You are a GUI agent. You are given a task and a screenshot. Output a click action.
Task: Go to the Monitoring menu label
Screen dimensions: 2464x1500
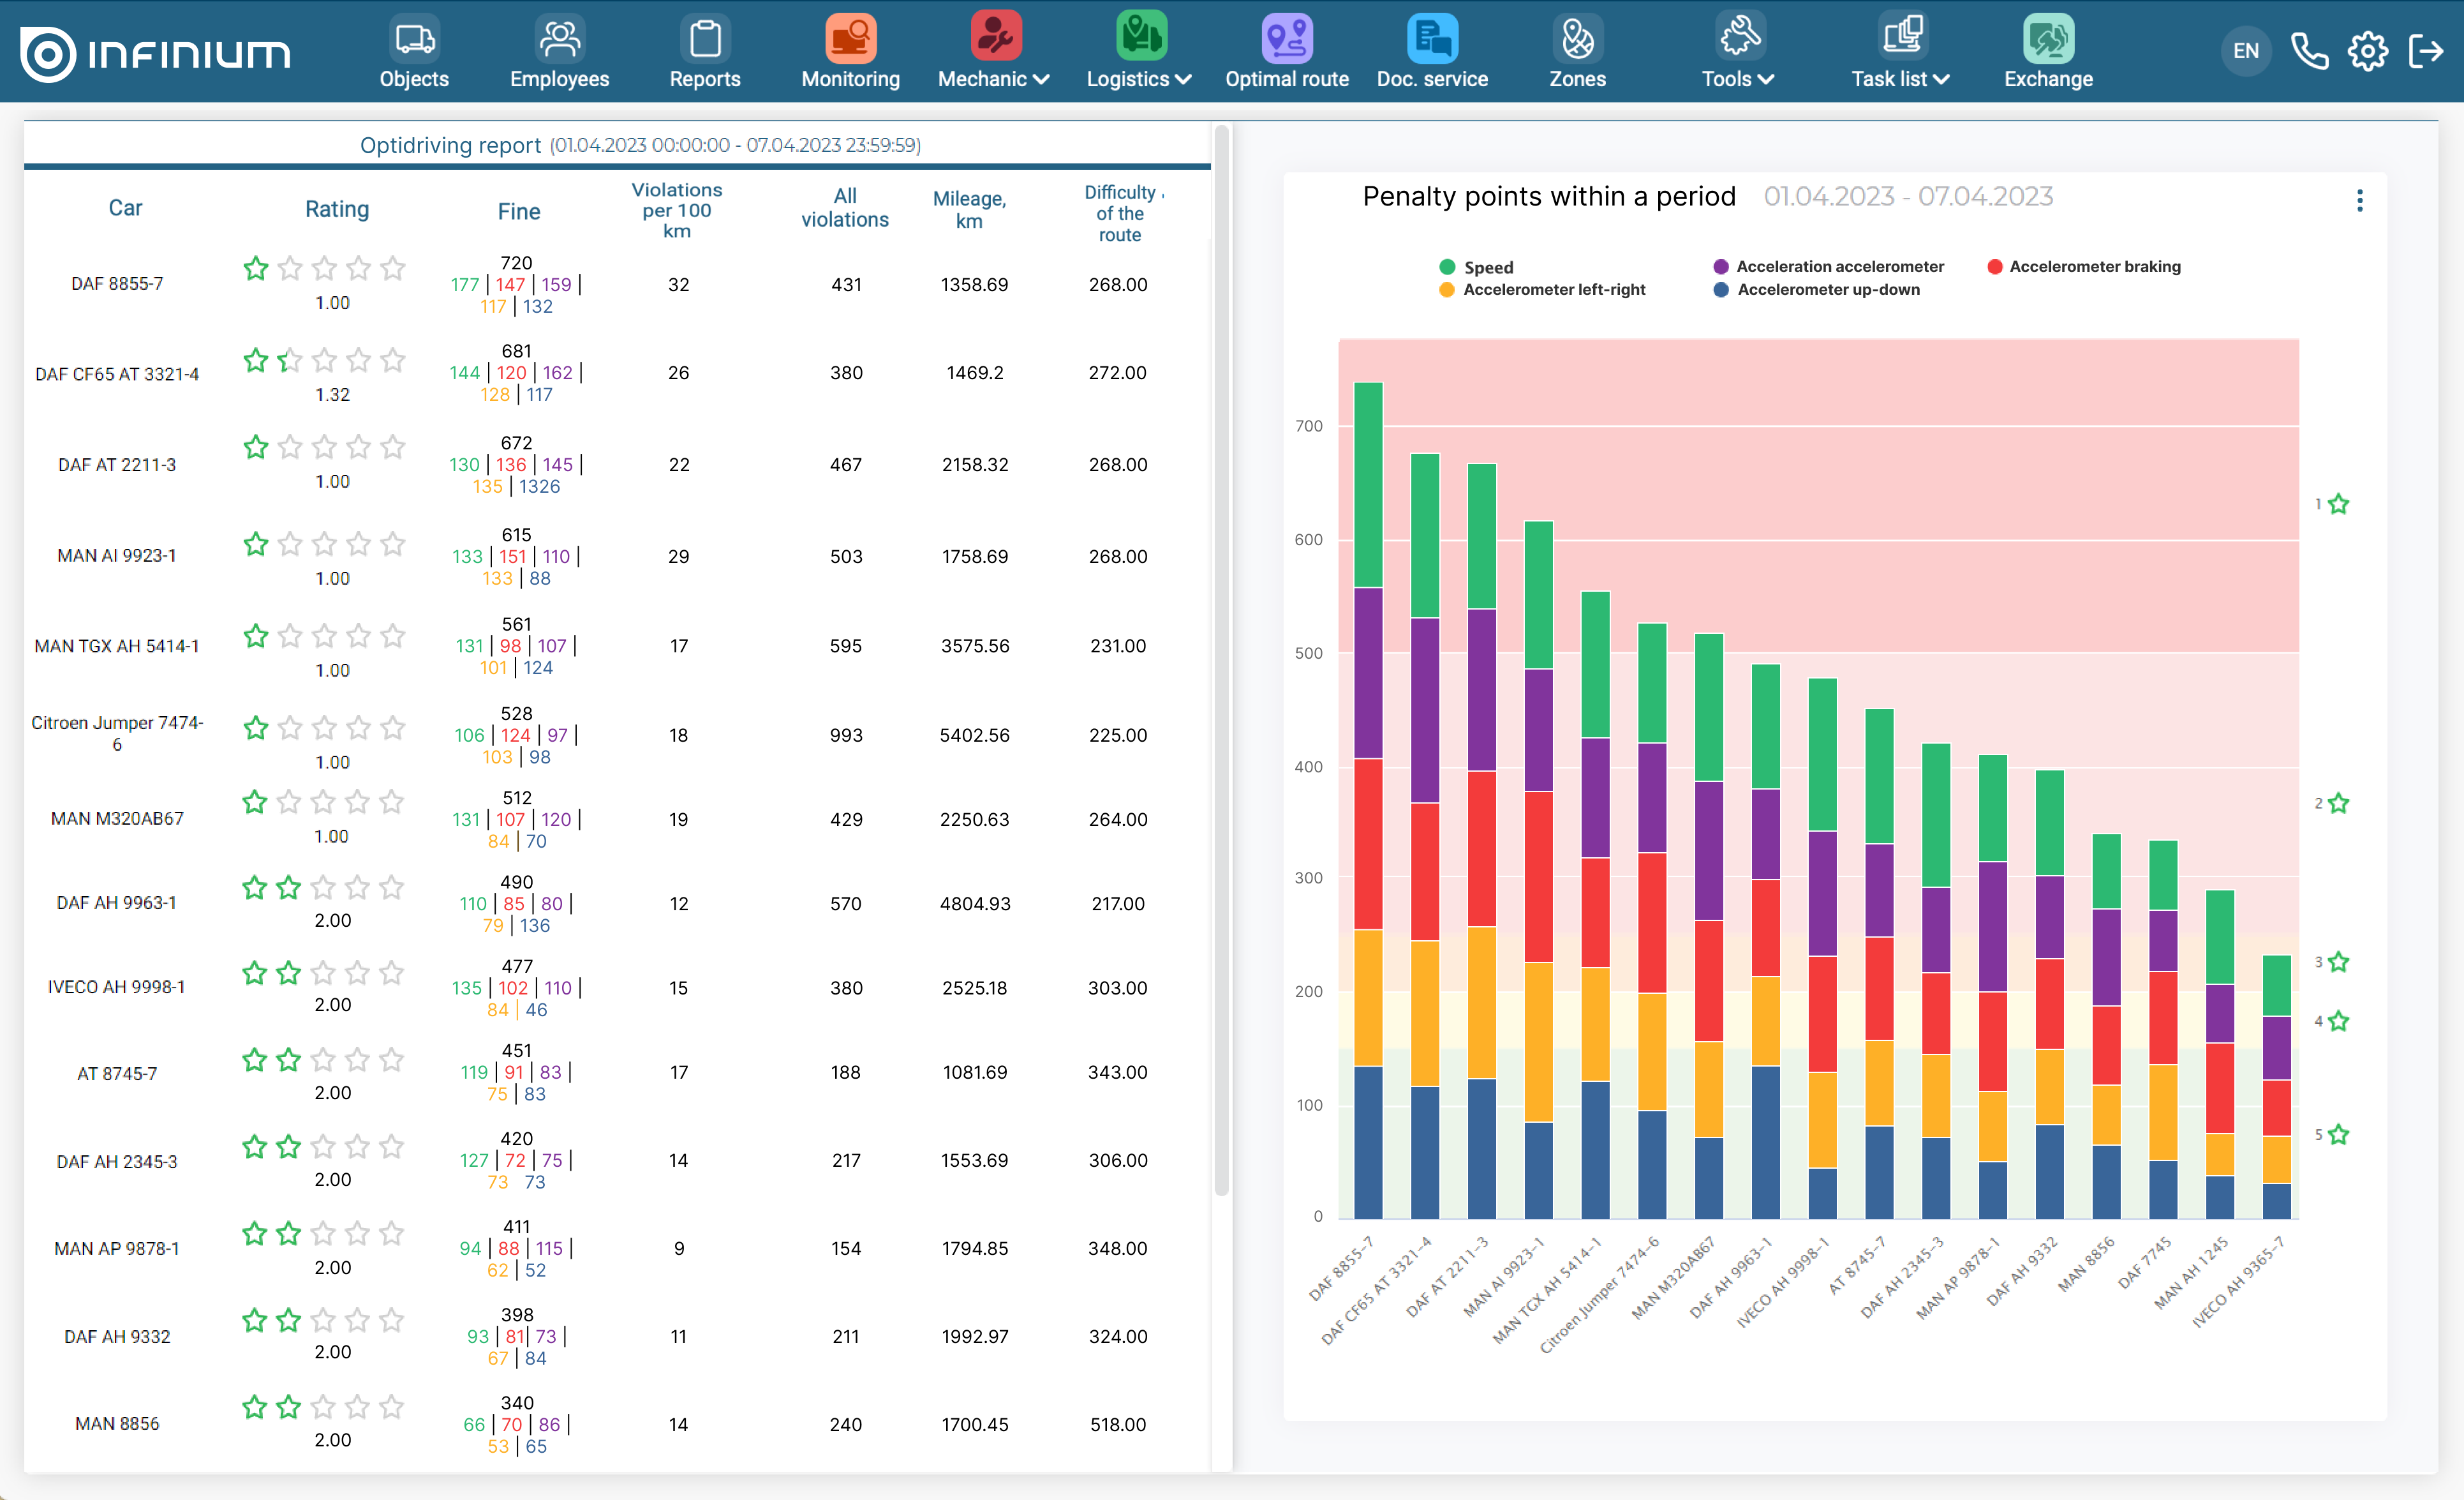[851, 79]
